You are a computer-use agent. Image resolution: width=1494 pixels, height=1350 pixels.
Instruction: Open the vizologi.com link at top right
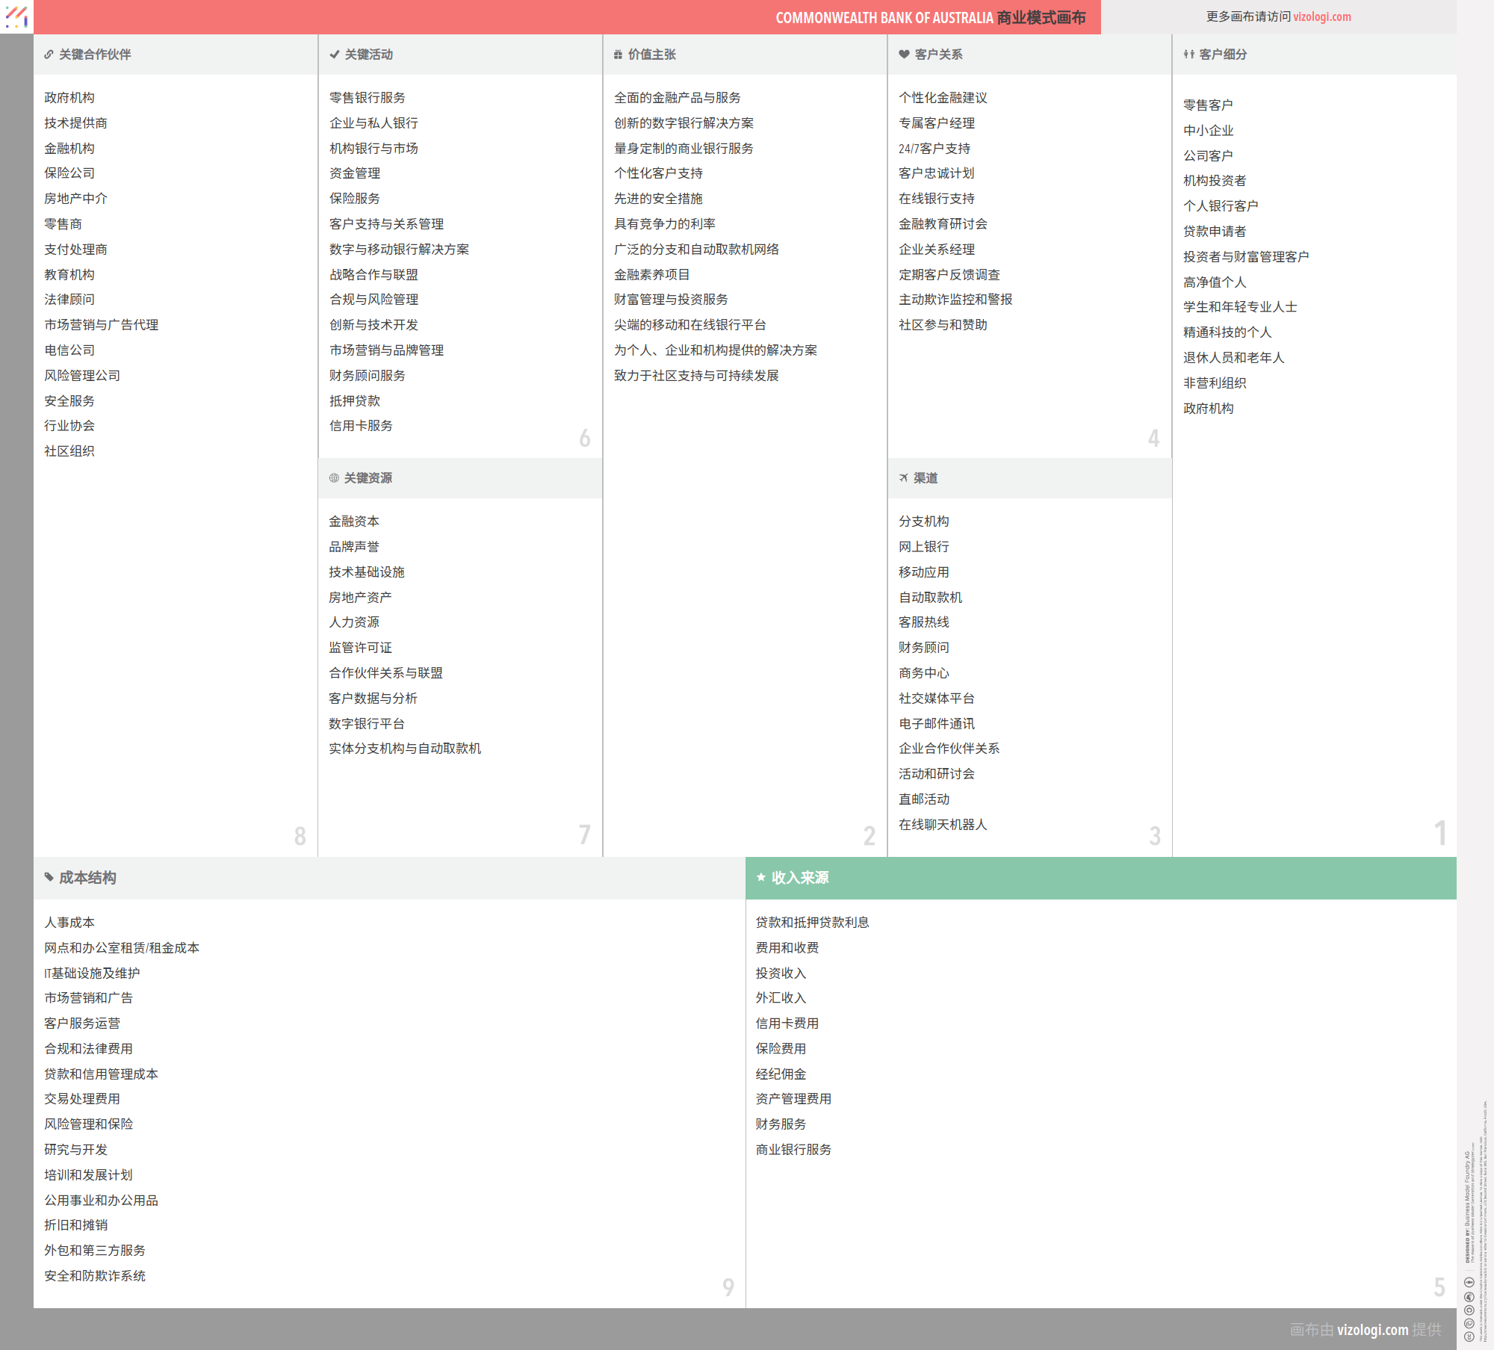(x=1321, y=16)
